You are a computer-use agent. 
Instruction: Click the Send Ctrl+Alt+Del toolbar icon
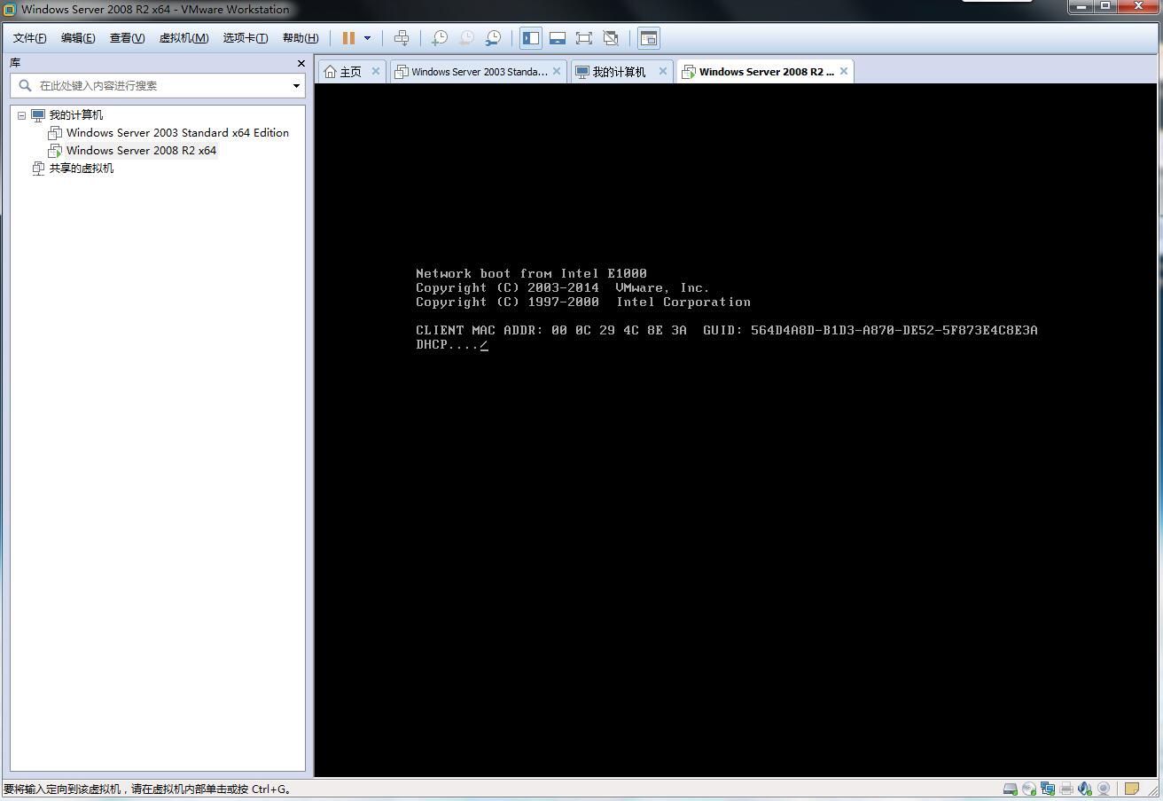[x=402, y=38]
